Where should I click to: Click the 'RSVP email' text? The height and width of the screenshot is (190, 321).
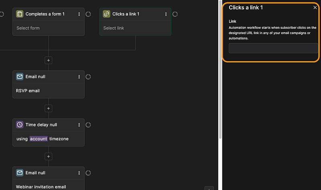28,91
